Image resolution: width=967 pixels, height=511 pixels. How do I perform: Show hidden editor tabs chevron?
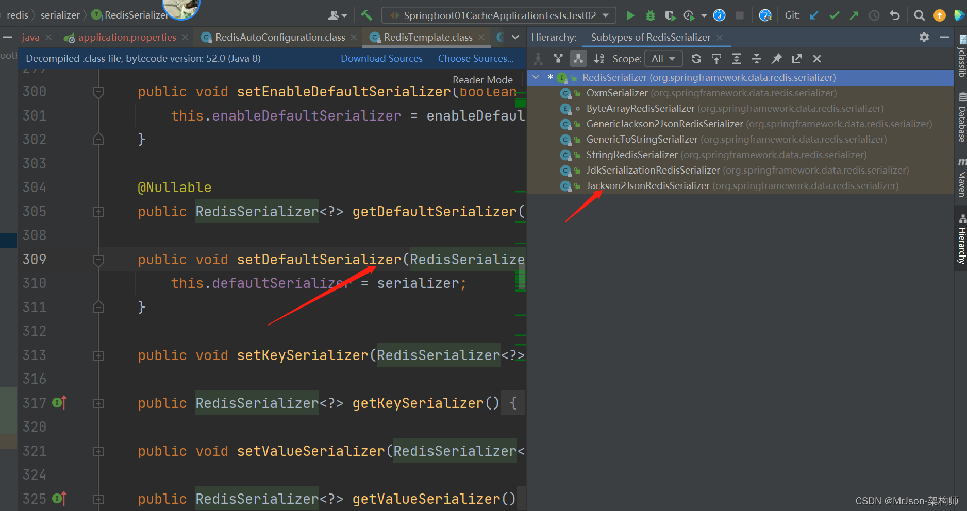[x=515, y=37]
